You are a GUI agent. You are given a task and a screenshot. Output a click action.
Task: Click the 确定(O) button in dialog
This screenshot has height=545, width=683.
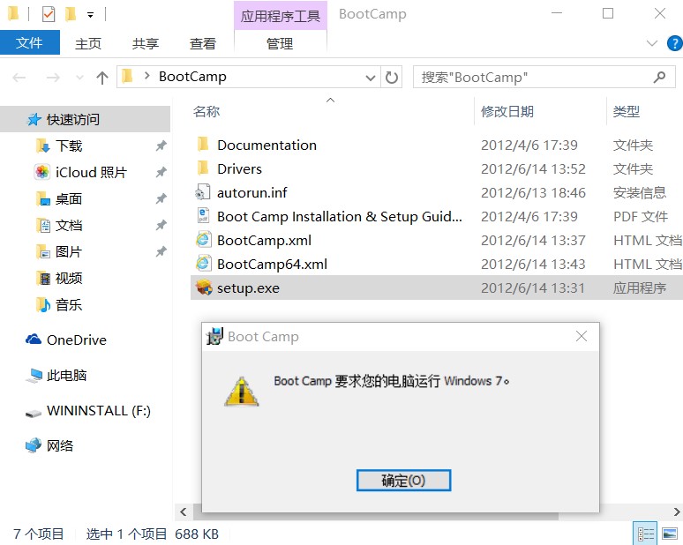pos(403,480)
